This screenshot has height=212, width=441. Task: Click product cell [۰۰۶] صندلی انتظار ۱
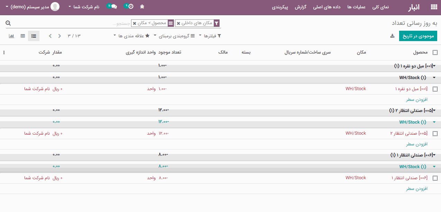coord(410,178)
